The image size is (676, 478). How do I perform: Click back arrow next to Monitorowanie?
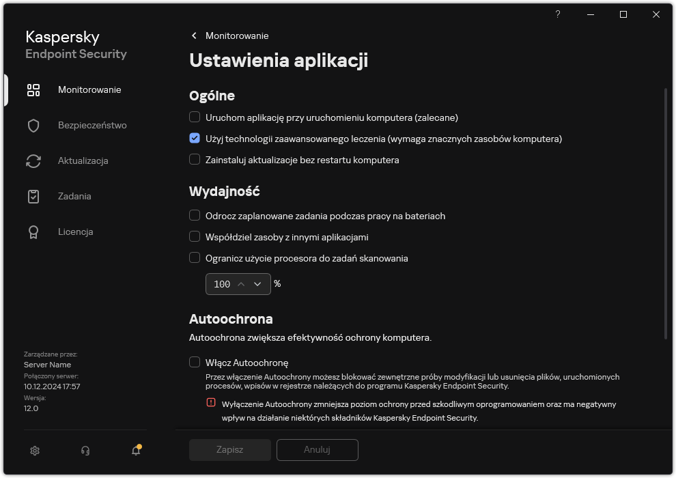(x=193, y=36)
